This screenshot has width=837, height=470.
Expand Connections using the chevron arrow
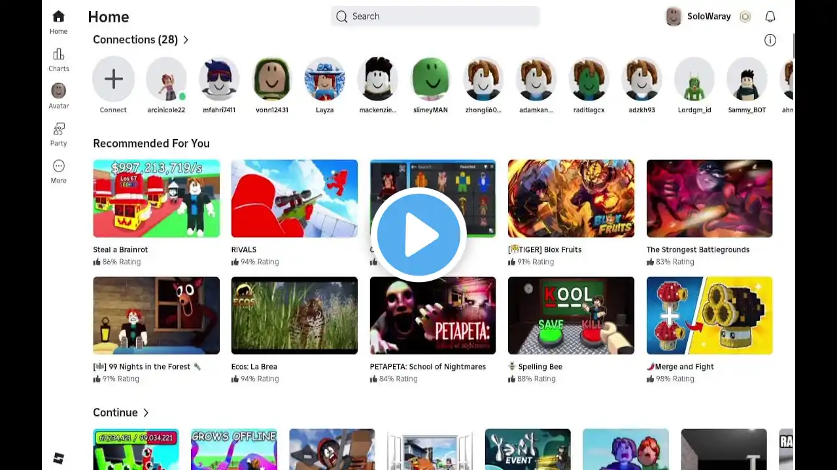(x=186, y=40)
